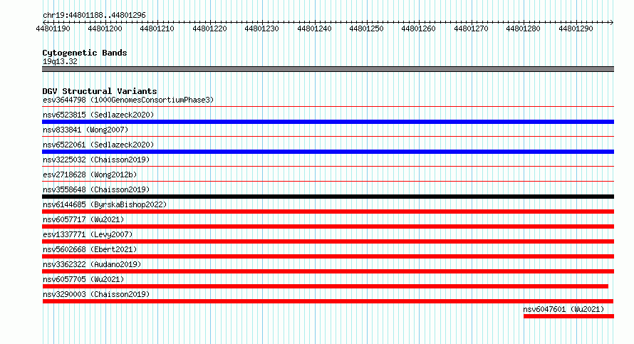Click nsv6057705 (Wu2021) variant label
This screenshot has width=634, height=344.
(x=83, y=279)
